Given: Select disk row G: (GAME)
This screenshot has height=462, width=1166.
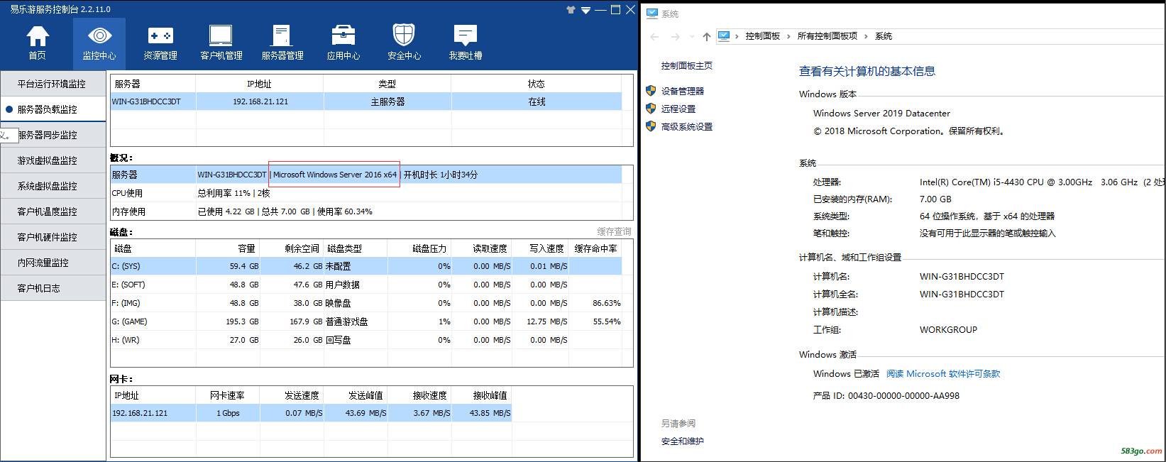Looking at the screenshot, I should [x=366, y=321].
